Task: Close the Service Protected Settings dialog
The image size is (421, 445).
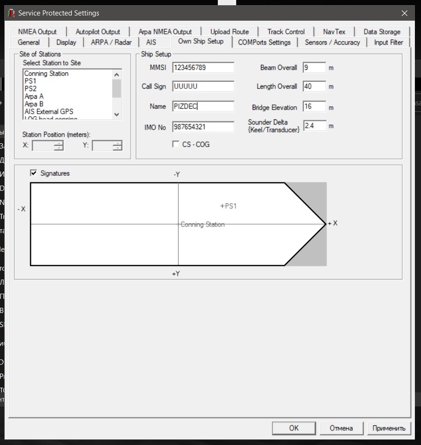Action: click(x=404, y=13)
